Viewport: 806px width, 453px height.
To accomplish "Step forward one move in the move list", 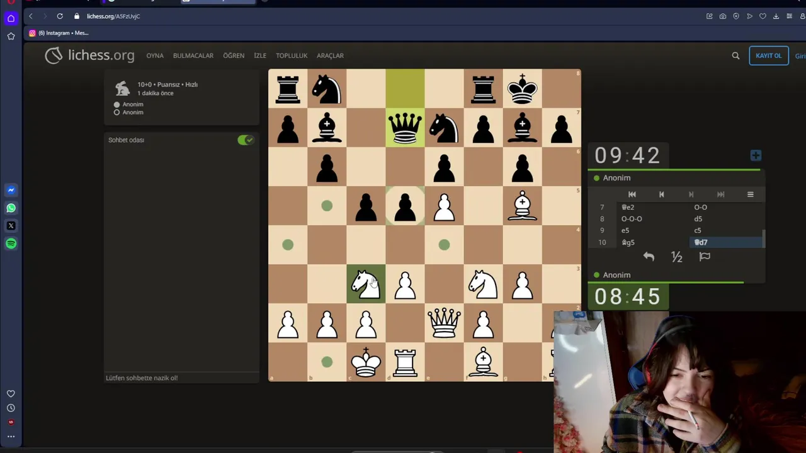I will [691, 194].
